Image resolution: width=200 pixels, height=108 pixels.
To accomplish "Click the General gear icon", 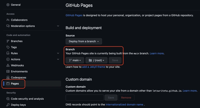I will click(x=8, y=5).
